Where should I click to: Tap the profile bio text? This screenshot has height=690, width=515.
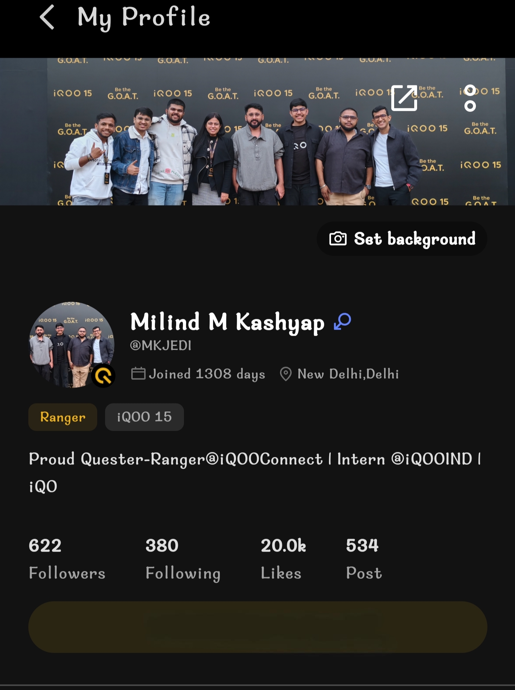pos(255,472)
